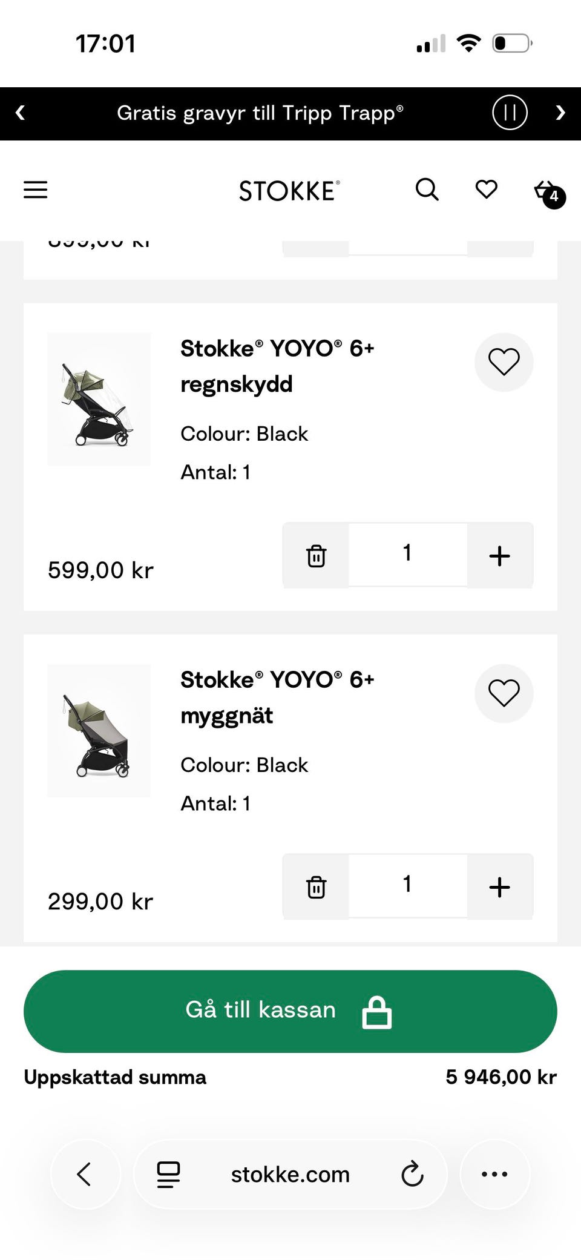Favorite the YOYO 6+ myggnät item
This screenshot has width=581, height=1260.
(x=504, y=693)
